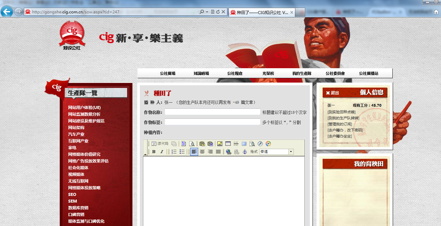Image resolution: width=441 pixels, height=226 pixels.
Task: Open the 到实验田种点粮 link
Action: click(x=341, y=112)
